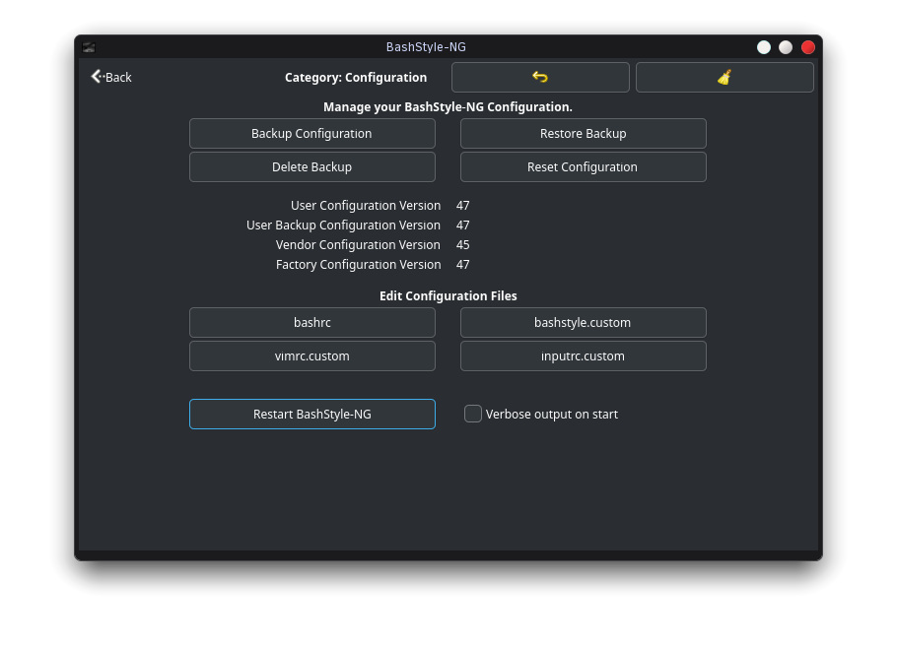Image resolution: width=897 pixels, height=645 pixels.
Task: Click Restore Backup button
Action: 583,134
